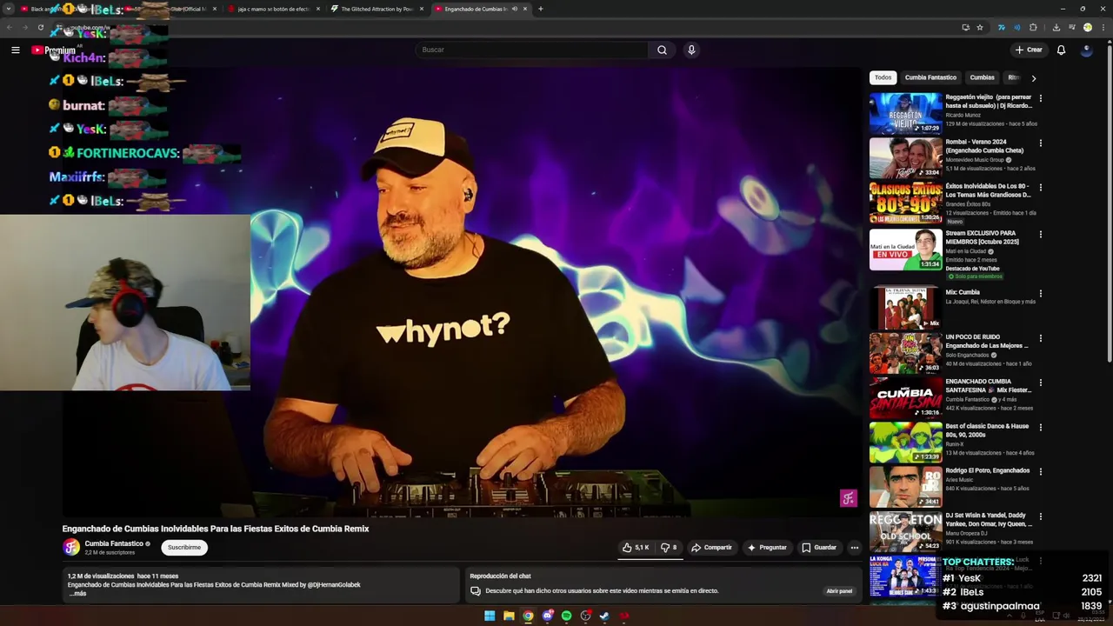Open a new browser tab

540,9
